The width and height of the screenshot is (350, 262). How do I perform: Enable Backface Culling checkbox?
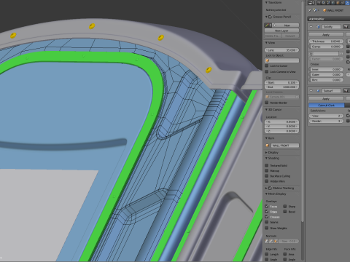click(x=267, y=176)
